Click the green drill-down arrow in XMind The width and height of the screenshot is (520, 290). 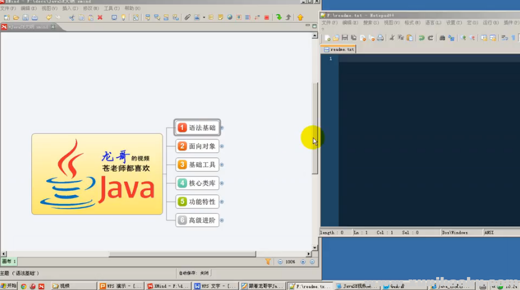click(x=279, y=17)
